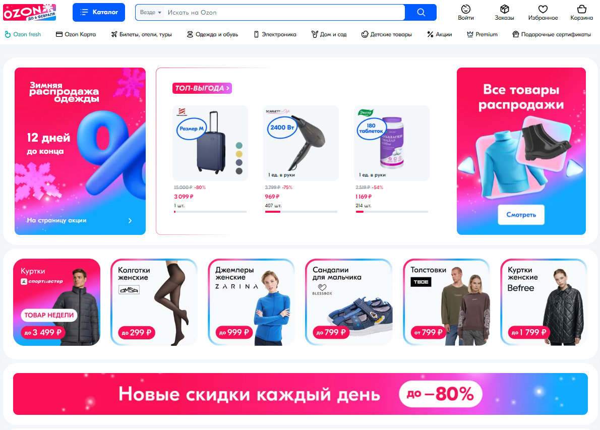This screenshot has height=430, width=600.
Task: Select the teal suitcase color dot
Action: coord(239,145)
